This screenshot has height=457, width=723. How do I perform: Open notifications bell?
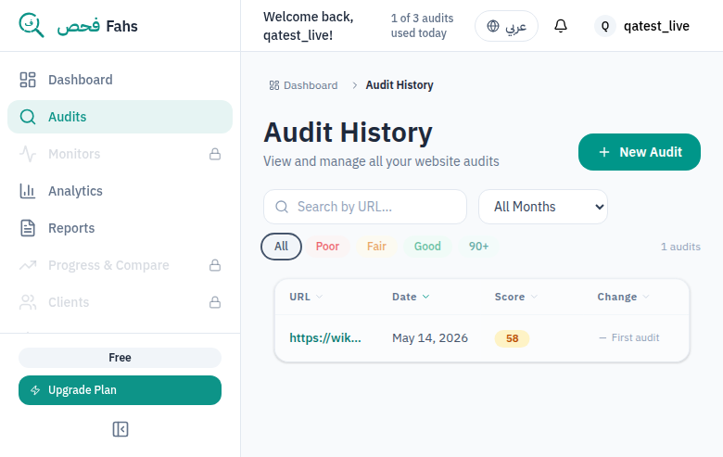tap(561, 26)
